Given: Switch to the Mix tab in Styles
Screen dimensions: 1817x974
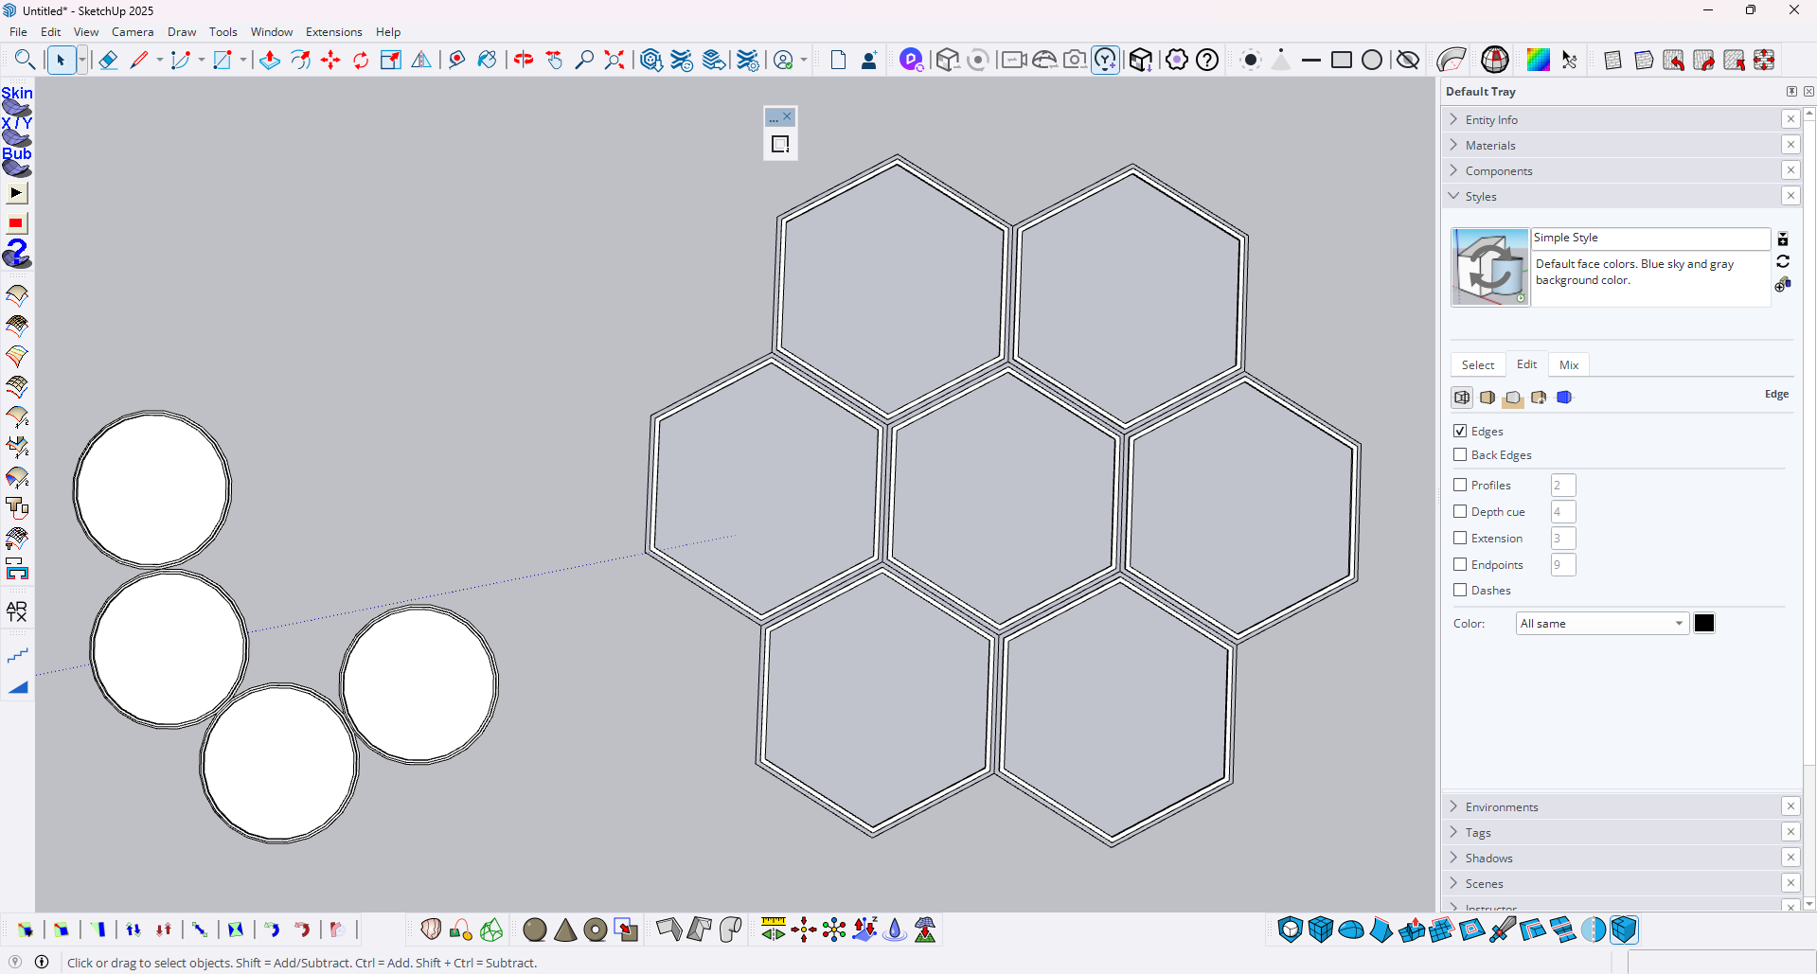Looking at the screenshot, I should (1569, 364).
